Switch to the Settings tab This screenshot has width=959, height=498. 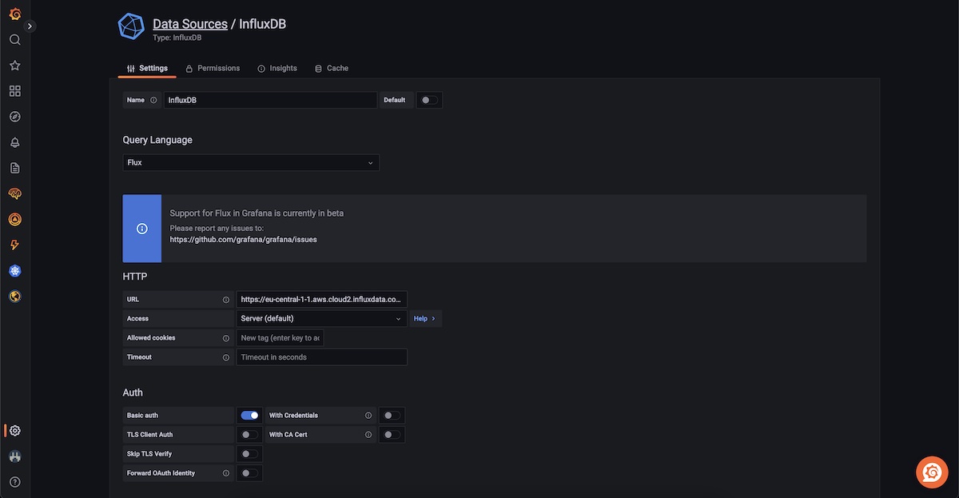tap(147, 68)
